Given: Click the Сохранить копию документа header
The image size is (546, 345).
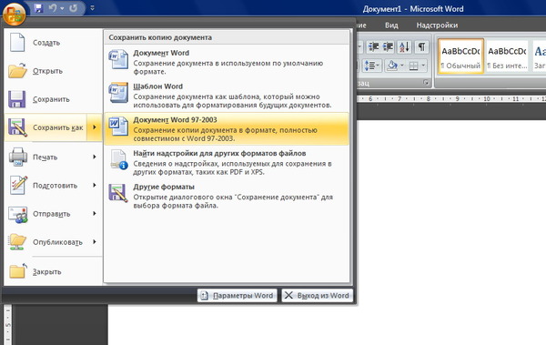Looking at the screenshot, I should tap(227, 37).
